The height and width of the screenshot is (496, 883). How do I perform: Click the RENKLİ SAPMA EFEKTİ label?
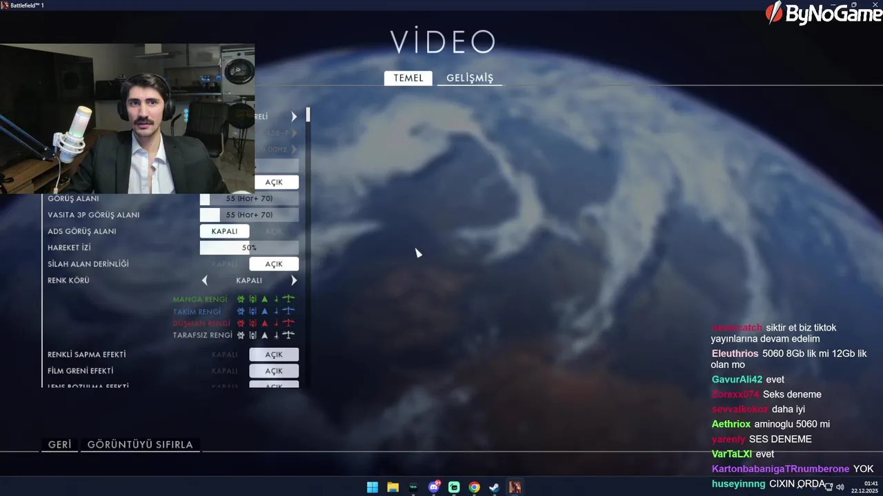pos(86,354)
